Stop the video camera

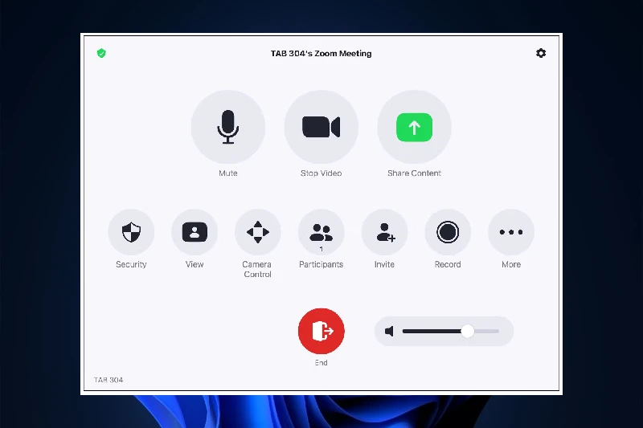321,127
